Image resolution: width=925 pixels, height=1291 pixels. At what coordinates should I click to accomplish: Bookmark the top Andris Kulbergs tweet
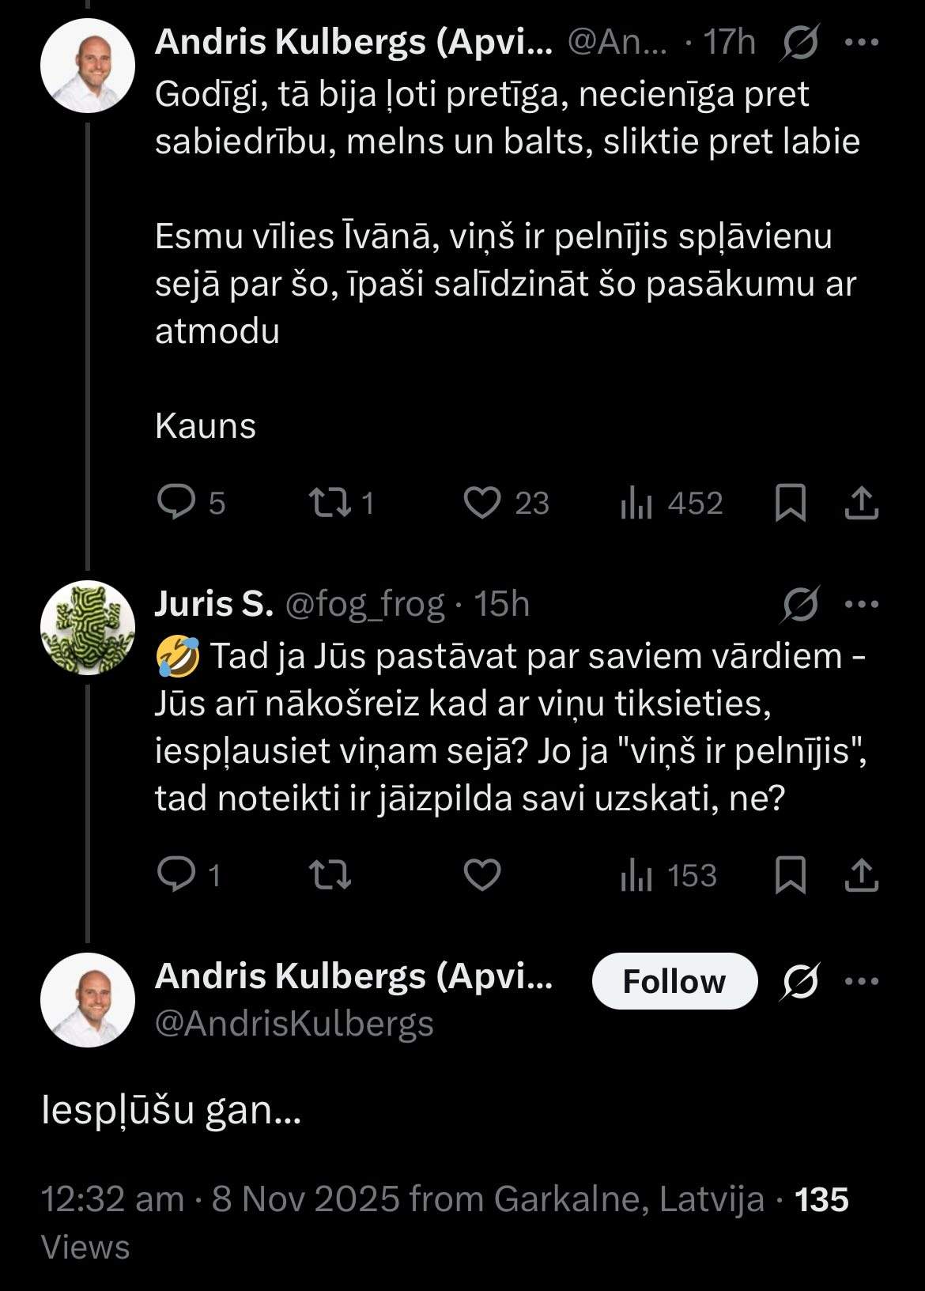point(790,503)
